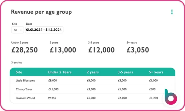185x111 pixels.
Task: Click Blossom Wood £9,250 cell
Action: click(53, 98)
